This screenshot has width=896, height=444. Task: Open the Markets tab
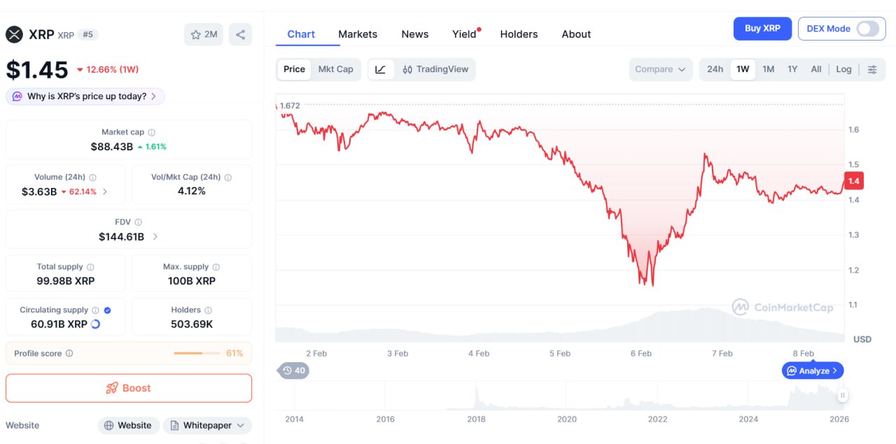click(x=358, y=34)
